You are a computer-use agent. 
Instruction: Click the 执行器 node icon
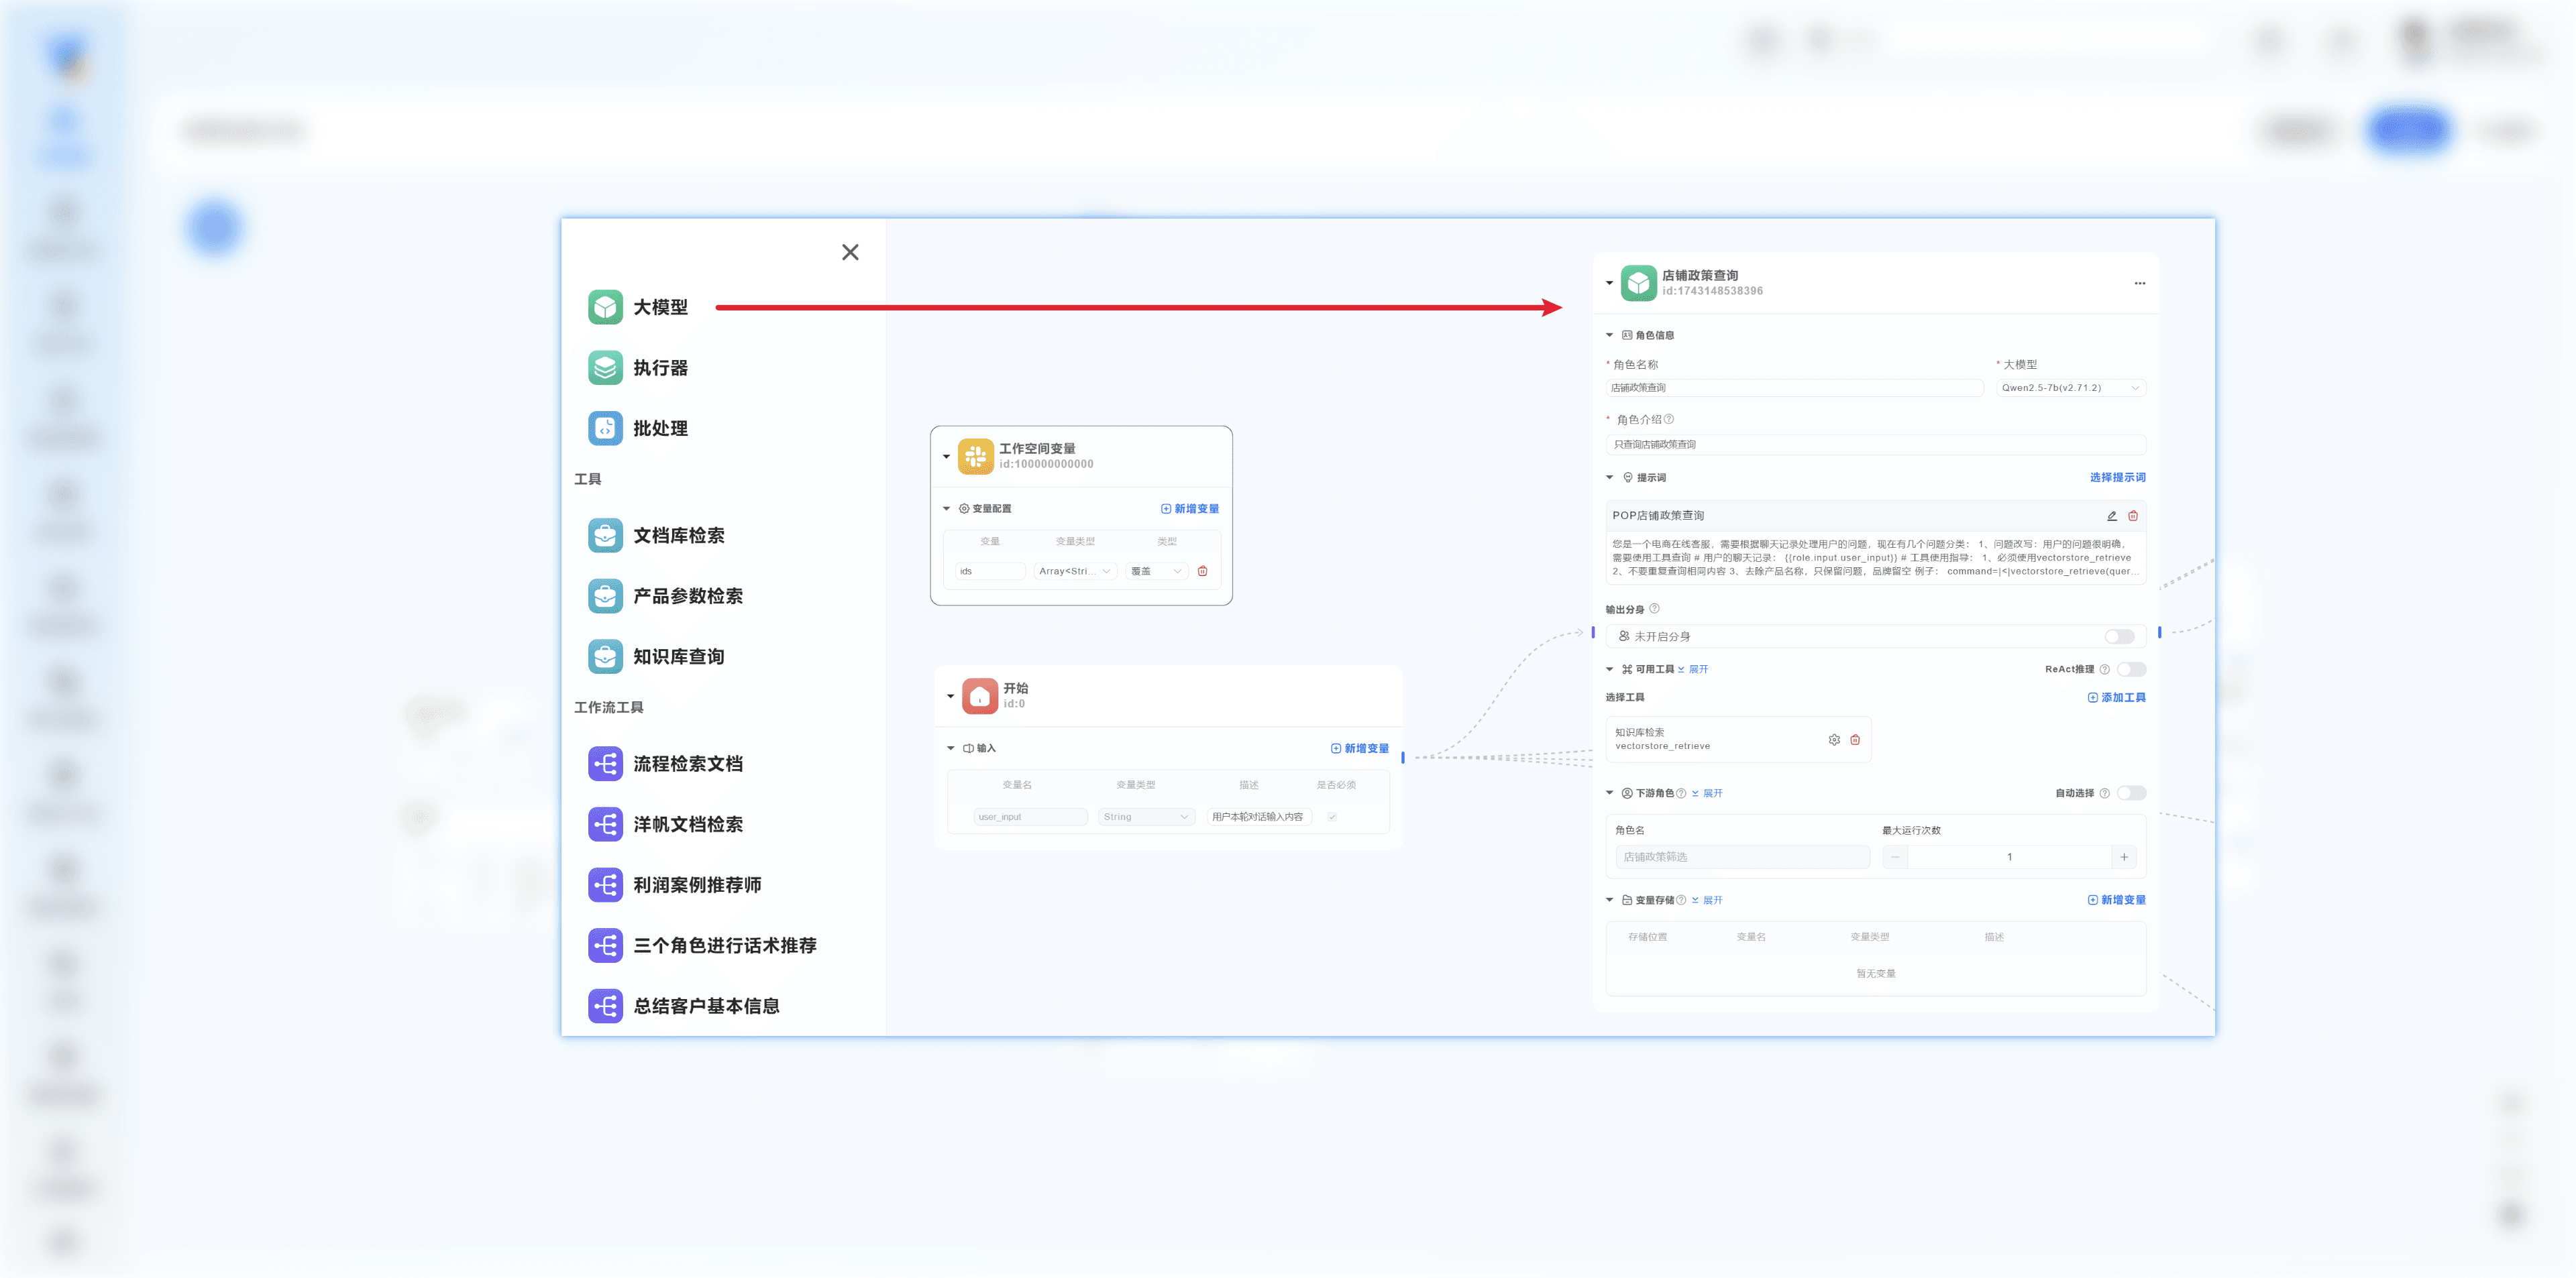pyautogui.click(x=605, y=367)
